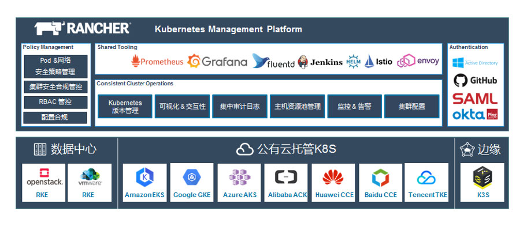
Task: Click the envoy logo
Action: tap(418, 62)
